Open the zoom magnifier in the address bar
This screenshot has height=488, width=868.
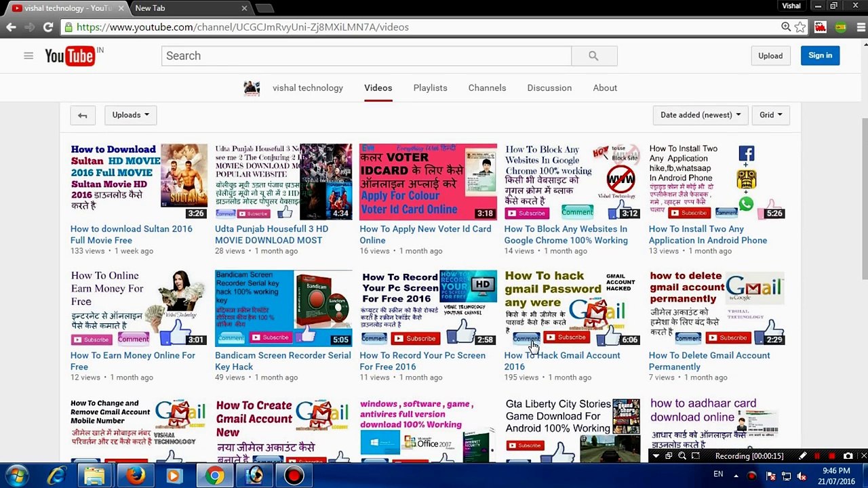[786, 27]
